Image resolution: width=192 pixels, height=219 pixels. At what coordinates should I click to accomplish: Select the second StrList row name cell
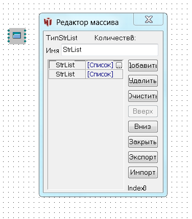pyautogui.click(x=67, y=74)
